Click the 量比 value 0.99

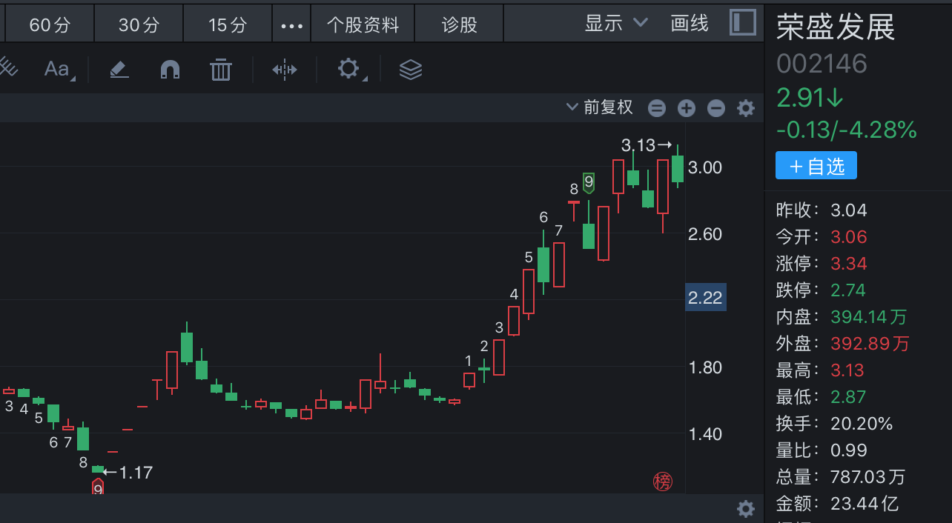click(849, 450)
